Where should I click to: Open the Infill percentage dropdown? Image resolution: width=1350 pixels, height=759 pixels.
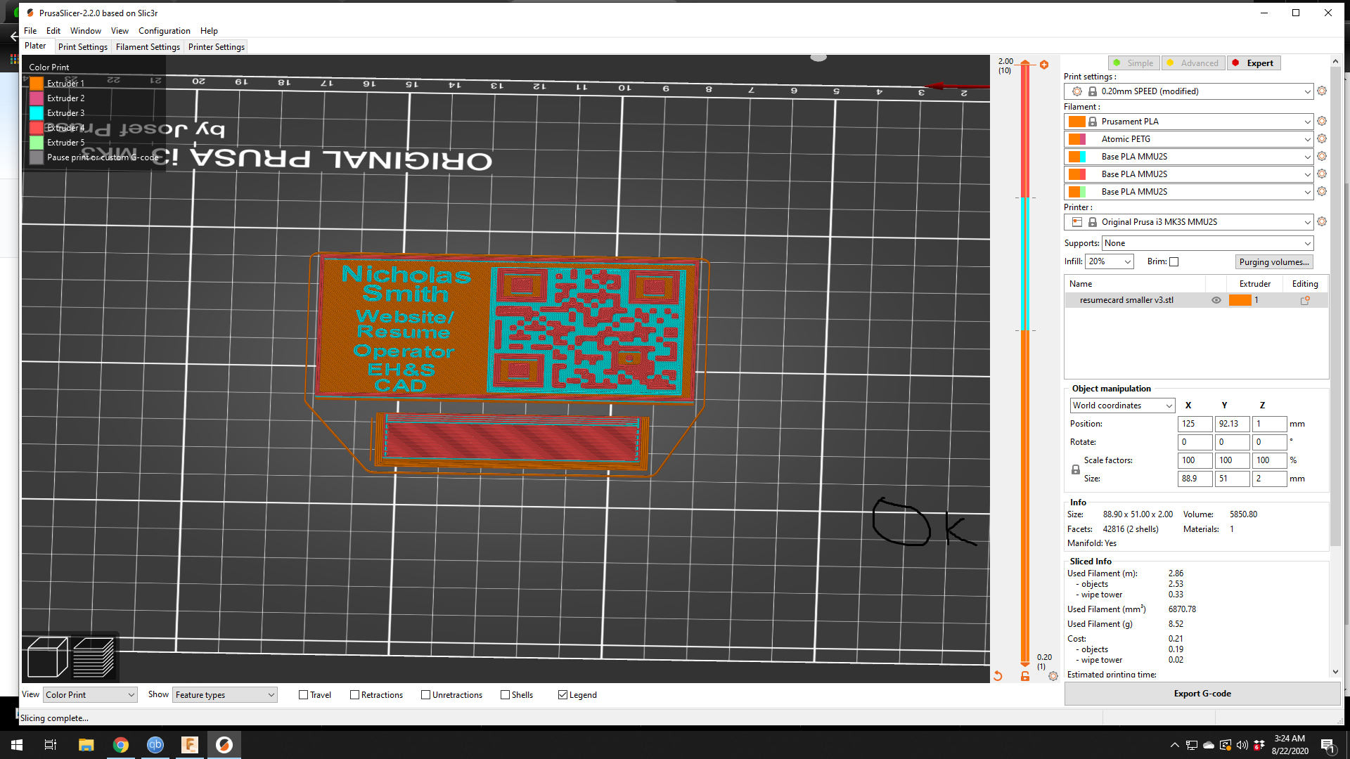coord(1110,261)
